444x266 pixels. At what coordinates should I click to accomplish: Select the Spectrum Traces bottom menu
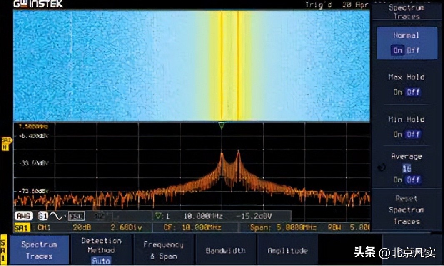click(x=39, y=250)
